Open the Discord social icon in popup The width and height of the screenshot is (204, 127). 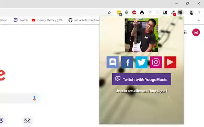tap(113, 62)
